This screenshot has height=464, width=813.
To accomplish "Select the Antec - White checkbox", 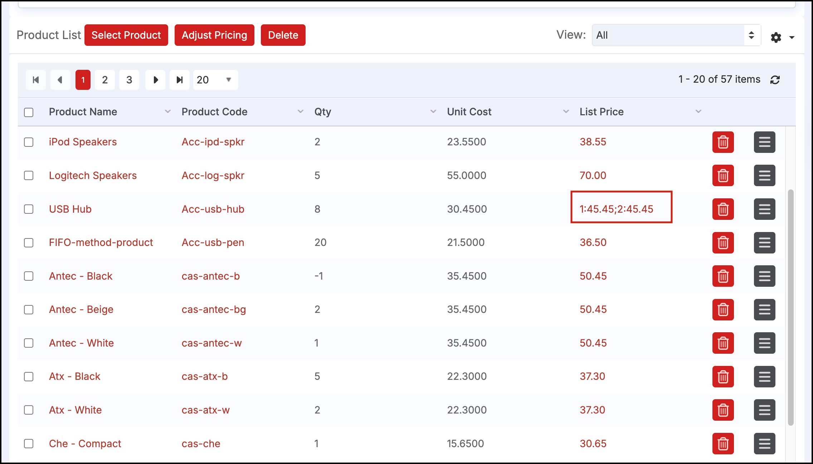I will pyautogui.click(x=29, y=343).
